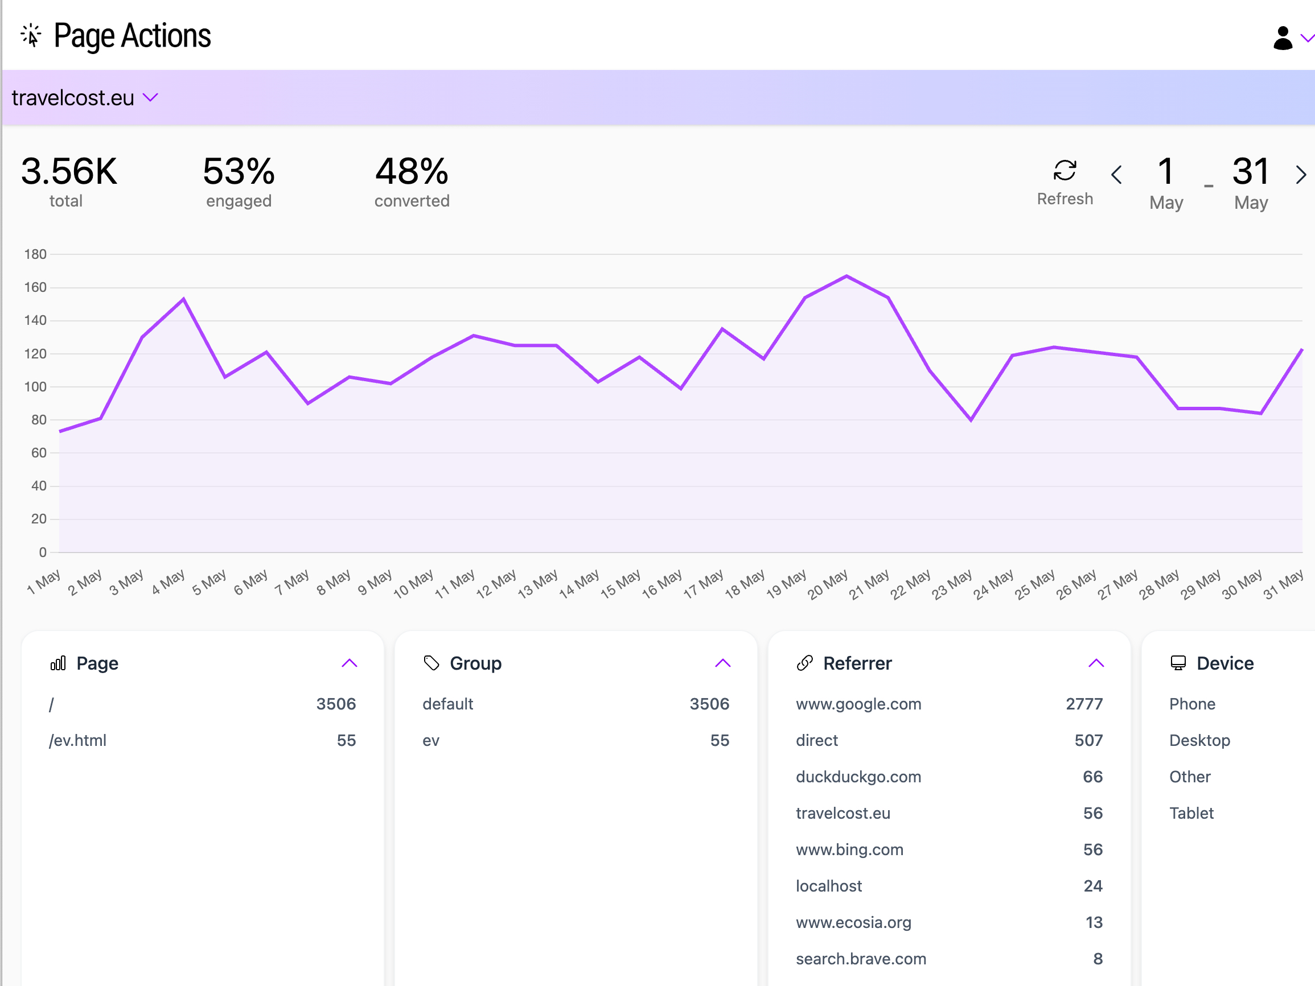Go to previous date range arrow
This screenshot has height=986, width=1315.
tap(1116, 175)
